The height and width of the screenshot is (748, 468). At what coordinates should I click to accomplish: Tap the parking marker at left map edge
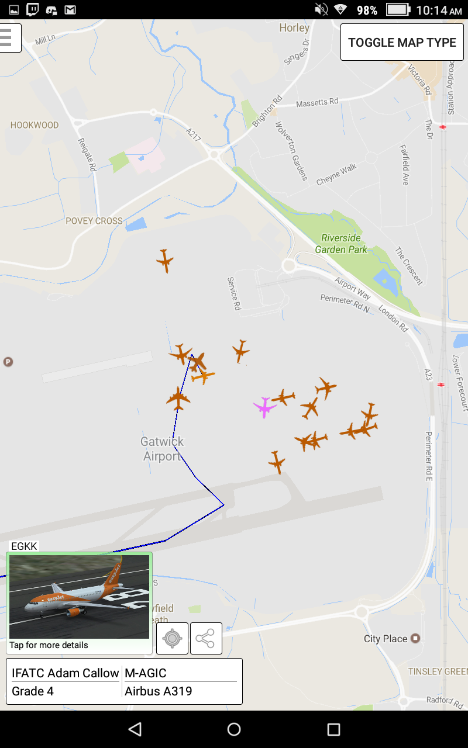pos(8,362)
